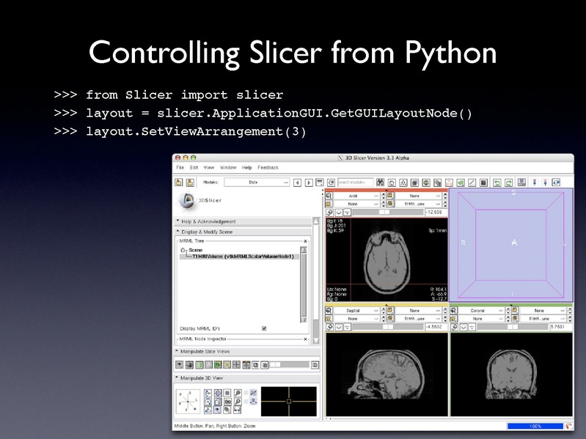Click the Models globe module icon

pyautogui.click(x=426, y=182)
